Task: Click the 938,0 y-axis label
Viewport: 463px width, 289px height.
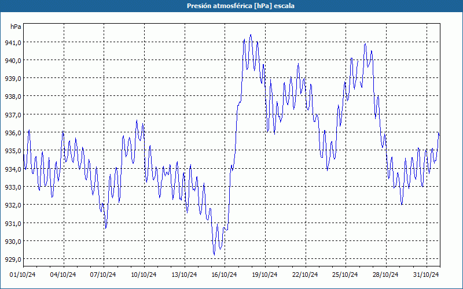Action: pyautogui.click(x=13, y=97)
